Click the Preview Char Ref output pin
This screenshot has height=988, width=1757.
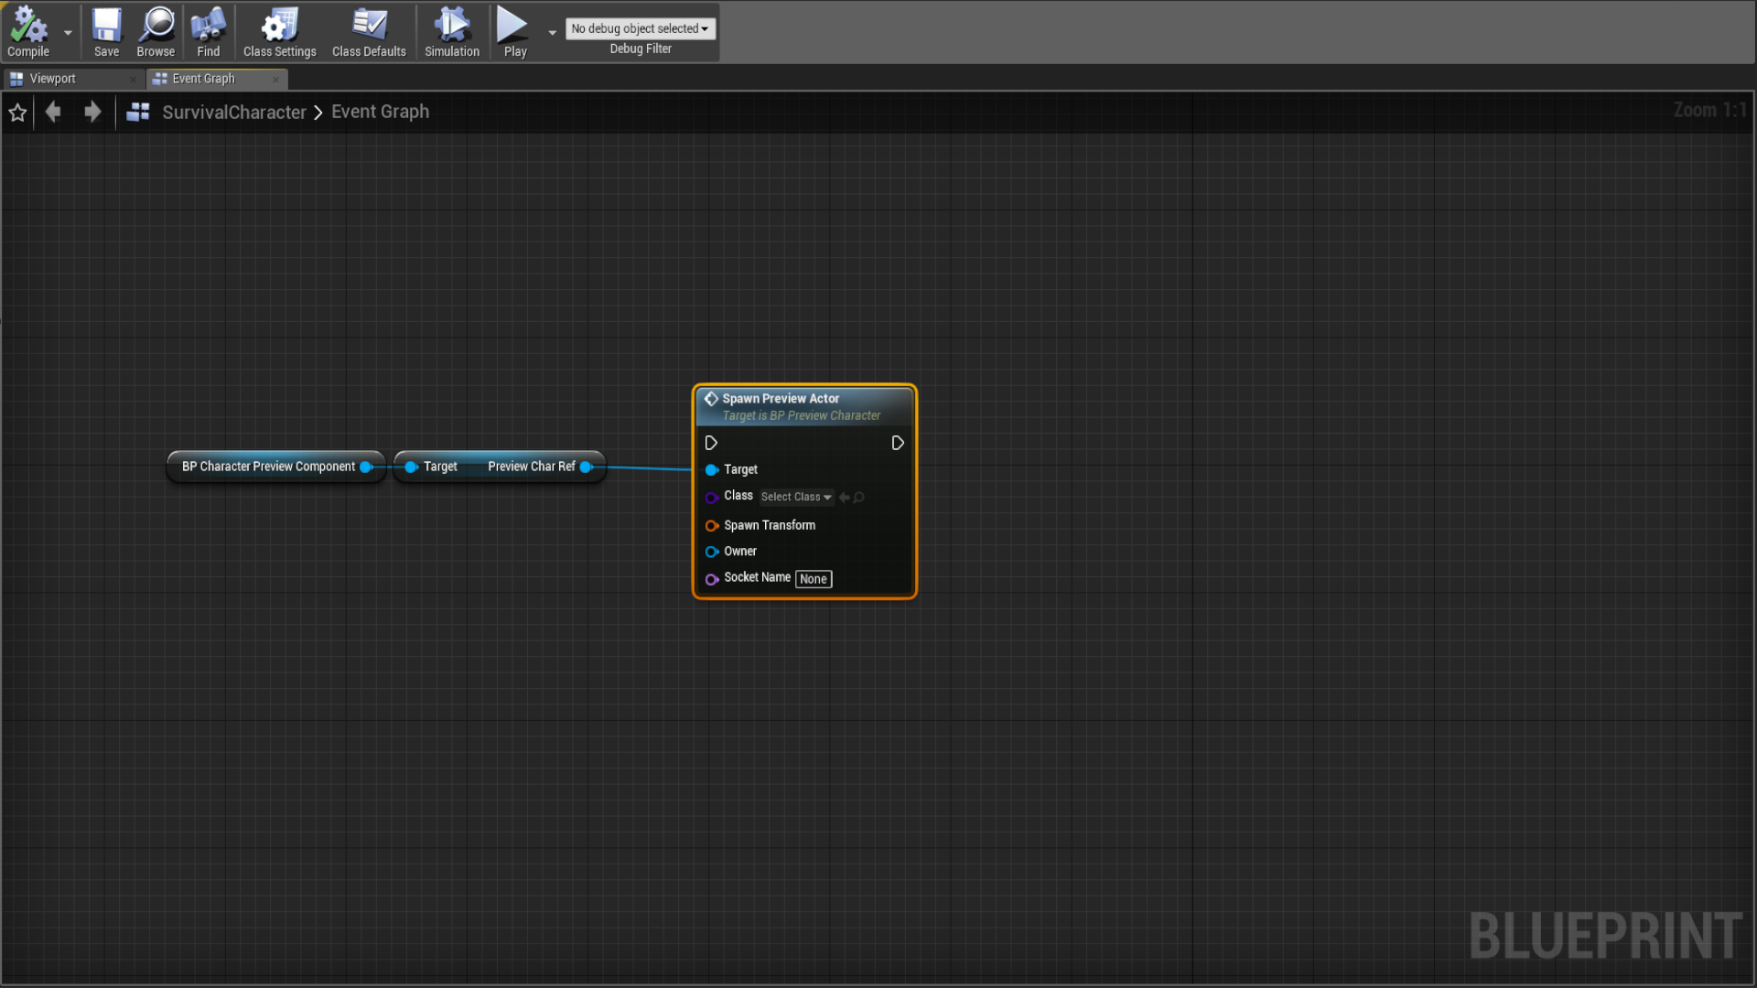(587, 467)
